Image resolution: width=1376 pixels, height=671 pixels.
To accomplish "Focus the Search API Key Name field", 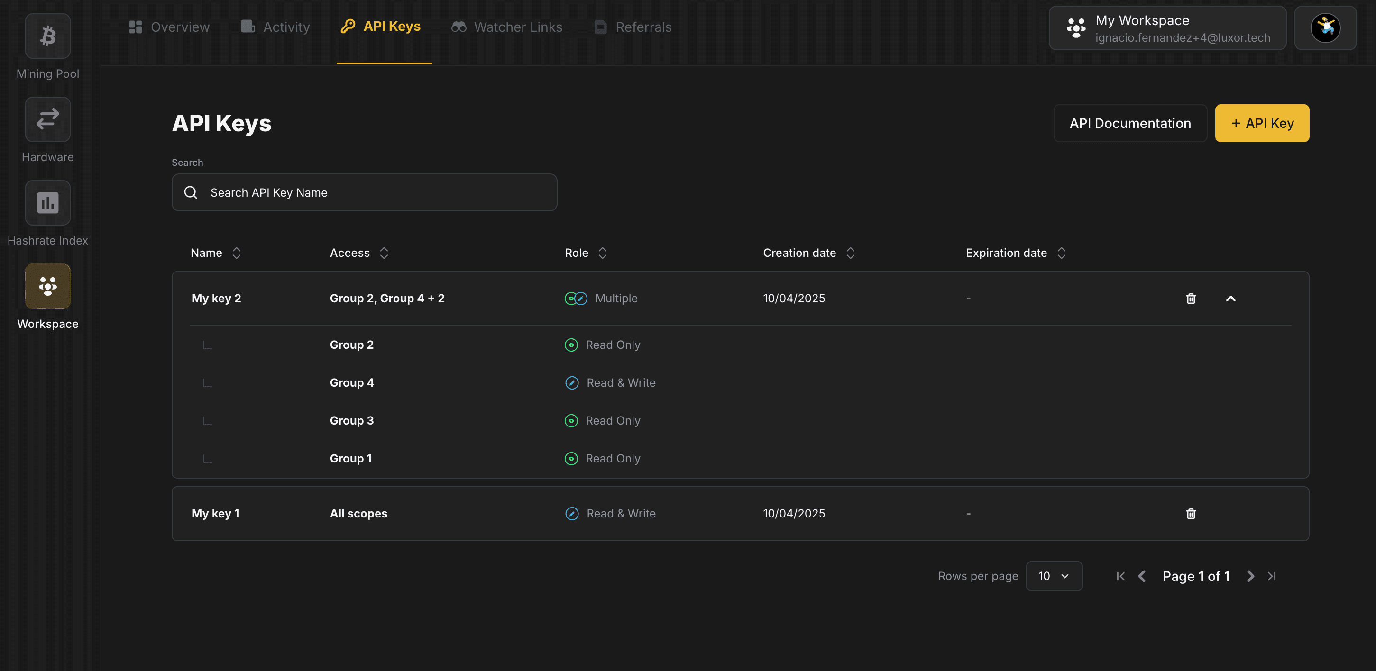I will point(364,192).
